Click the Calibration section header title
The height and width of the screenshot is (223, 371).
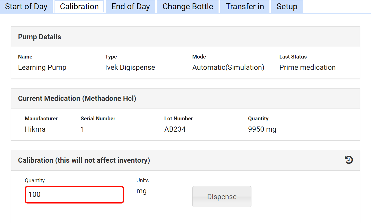click(84, 160)
